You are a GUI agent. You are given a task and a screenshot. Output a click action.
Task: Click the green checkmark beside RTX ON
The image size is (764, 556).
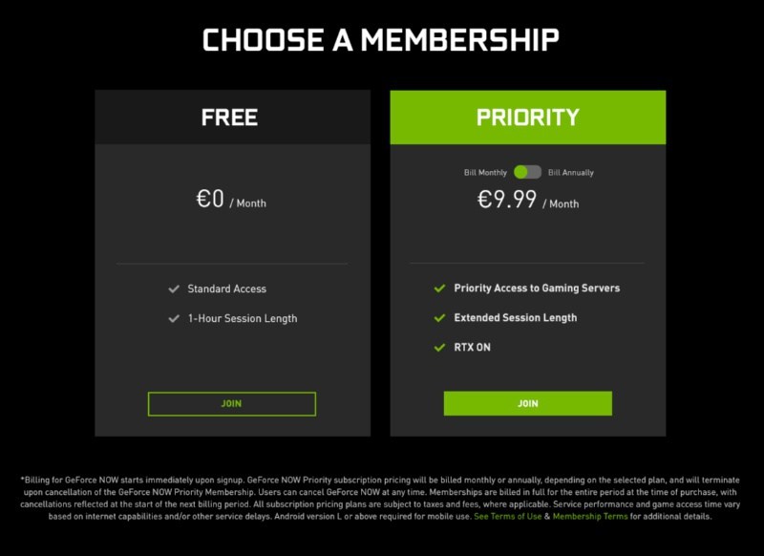pos(439,347)
